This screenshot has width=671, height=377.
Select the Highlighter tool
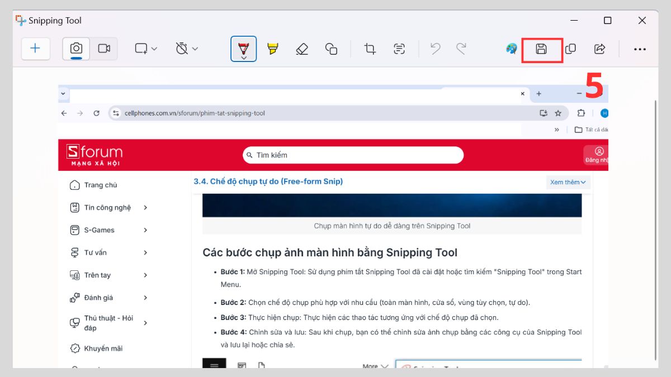click(x=272, y=49)
